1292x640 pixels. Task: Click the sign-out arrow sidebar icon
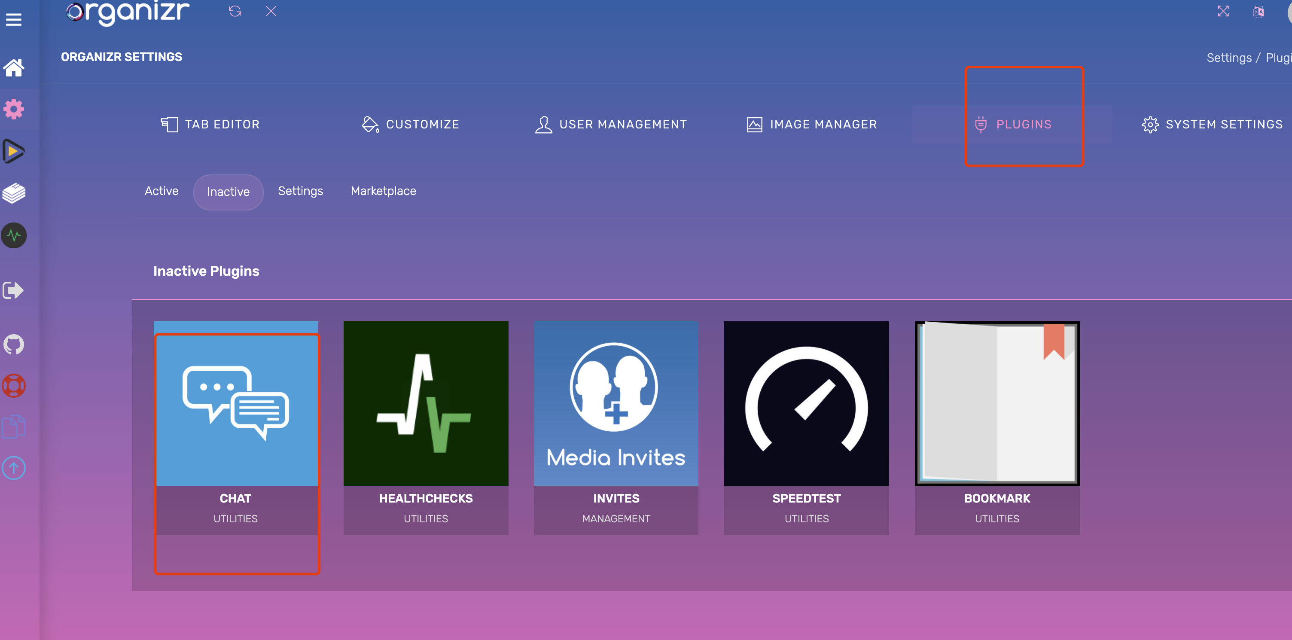[x=14, y=290]
